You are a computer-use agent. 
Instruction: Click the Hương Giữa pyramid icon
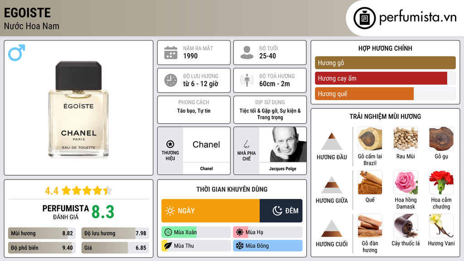(x=332, y=185)
